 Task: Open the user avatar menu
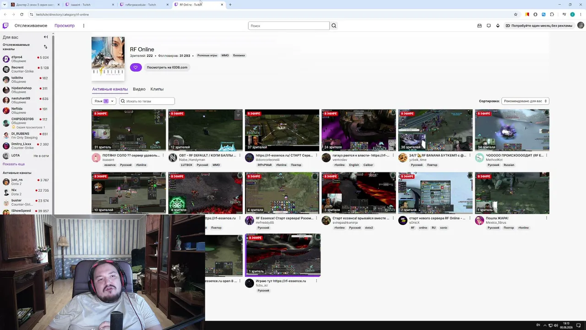[581, 26]
